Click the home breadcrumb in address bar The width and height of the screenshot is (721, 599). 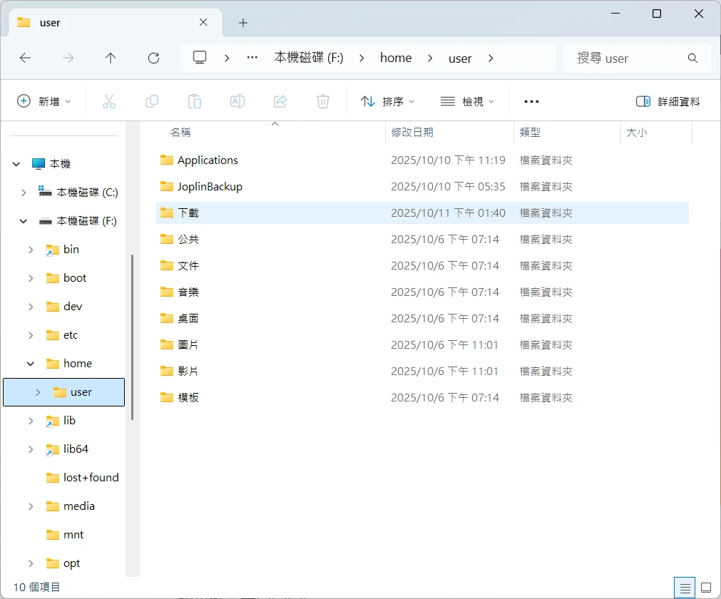coord(396,58)
